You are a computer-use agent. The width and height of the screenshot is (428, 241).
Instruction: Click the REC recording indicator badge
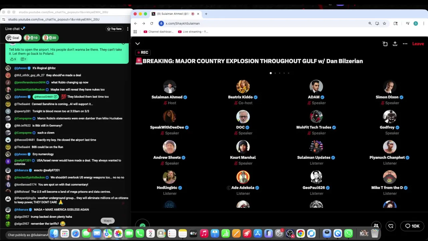(142, 53)
